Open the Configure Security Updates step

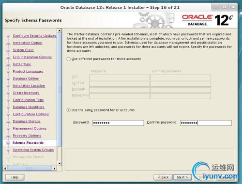34,36
